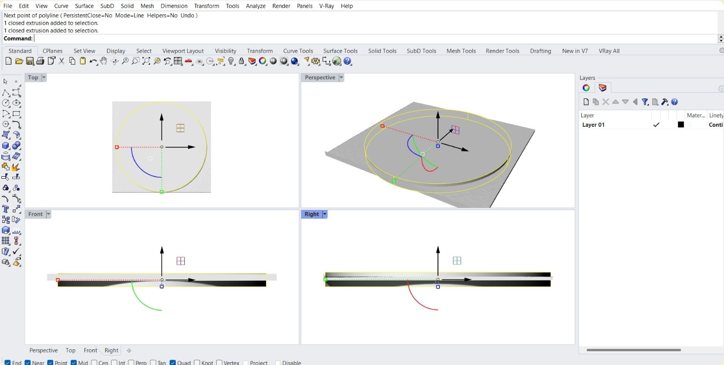Switch to the Drafting toolbar tab
The width and height of the screenshot is (724, 365).
(x=541, y=51)
